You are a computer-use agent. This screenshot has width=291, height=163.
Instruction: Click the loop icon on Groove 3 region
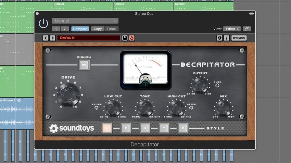click(19, 100)
